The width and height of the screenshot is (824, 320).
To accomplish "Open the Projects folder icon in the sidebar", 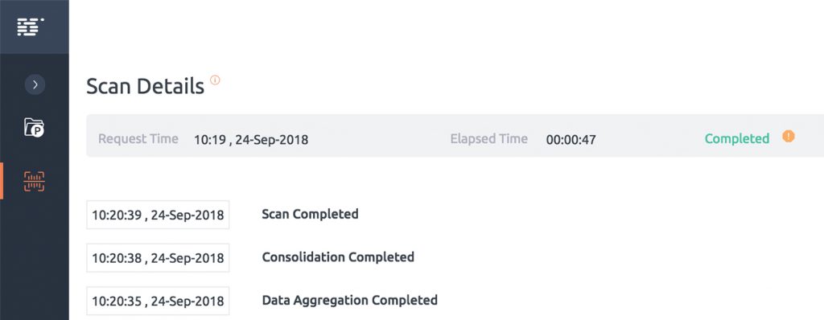I will 34,128.
